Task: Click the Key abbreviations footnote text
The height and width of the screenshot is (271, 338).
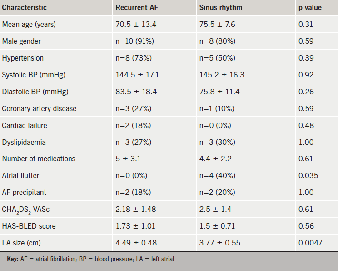Action: click(x=91, y=259)
